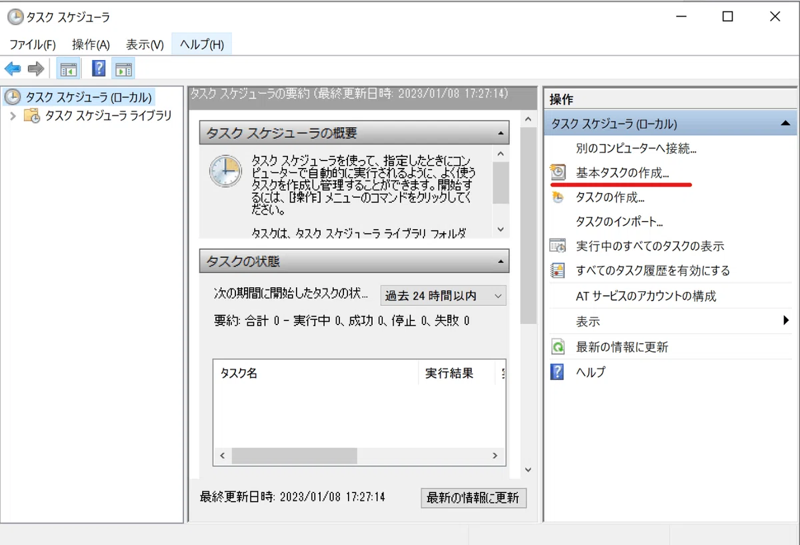Click the icon for すべてのタスク履歴を有効にする
Viewport: 800px width, 545px height.
[x=557, y=271]
